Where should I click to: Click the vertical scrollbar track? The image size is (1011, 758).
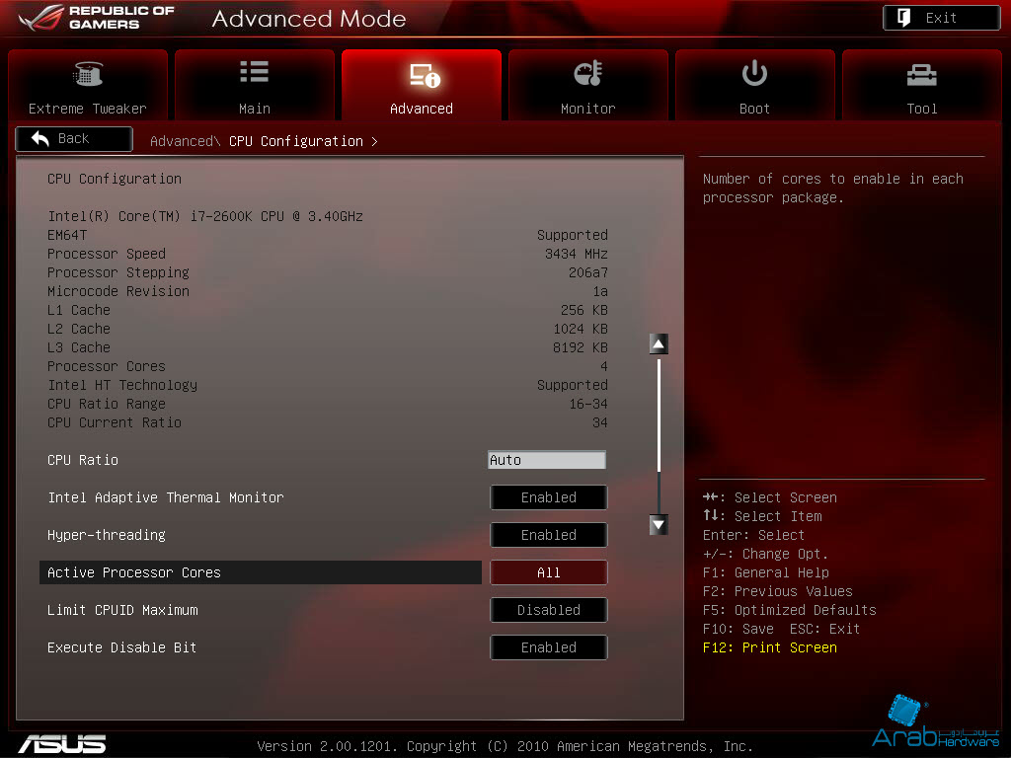(x=659, y=434)
